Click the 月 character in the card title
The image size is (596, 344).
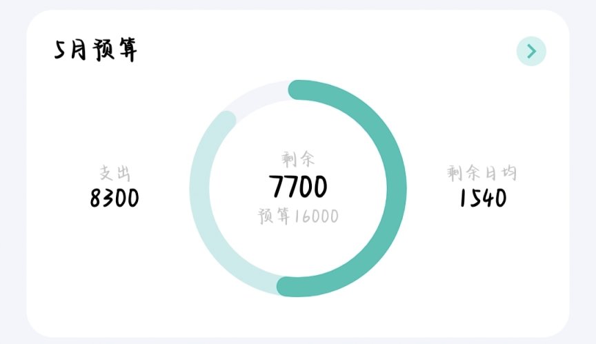[x=80, y=50]
